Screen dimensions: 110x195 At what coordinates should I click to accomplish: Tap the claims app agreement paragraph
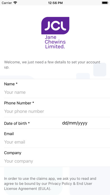pos(50,184)
